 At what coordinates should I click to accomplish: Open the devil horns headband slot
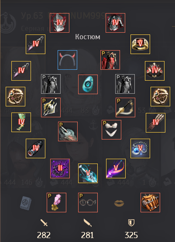tap(68, 60)
